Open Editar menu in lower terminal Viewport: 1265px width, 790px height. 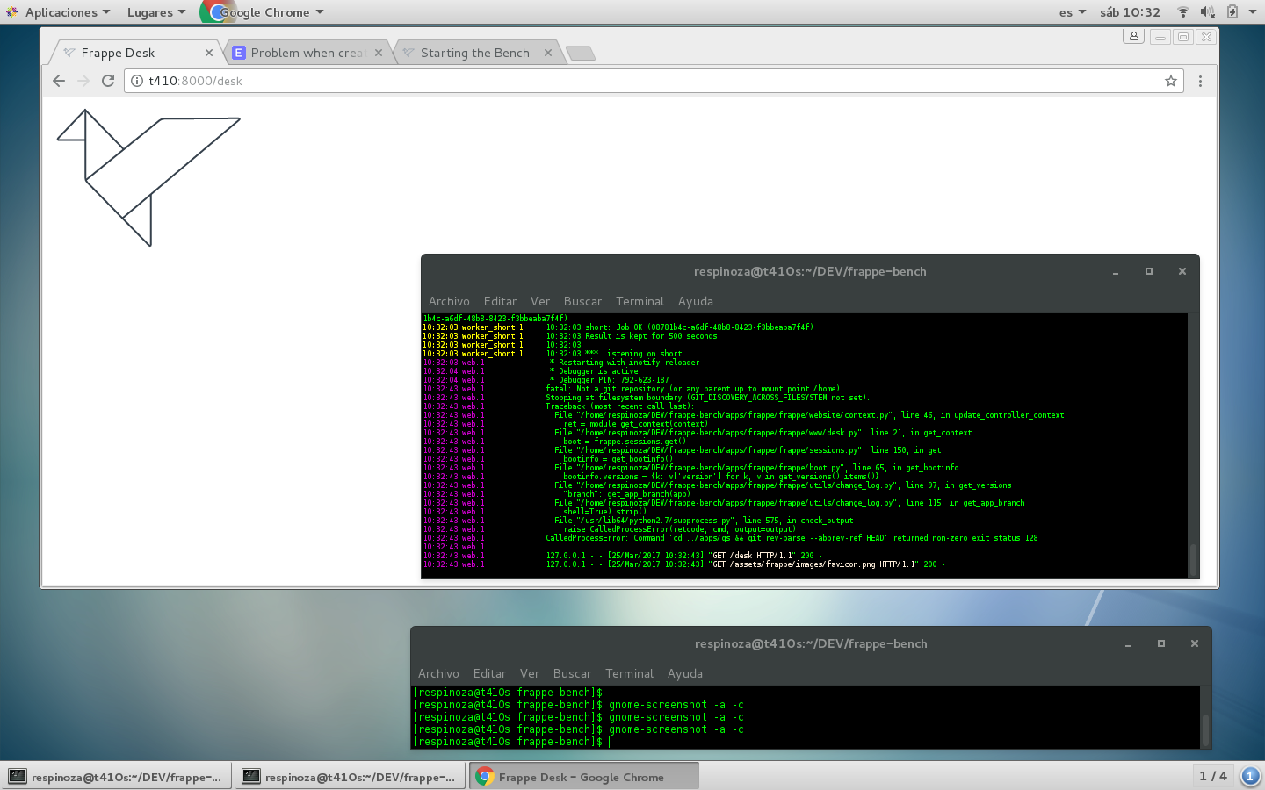click(489, 673)
